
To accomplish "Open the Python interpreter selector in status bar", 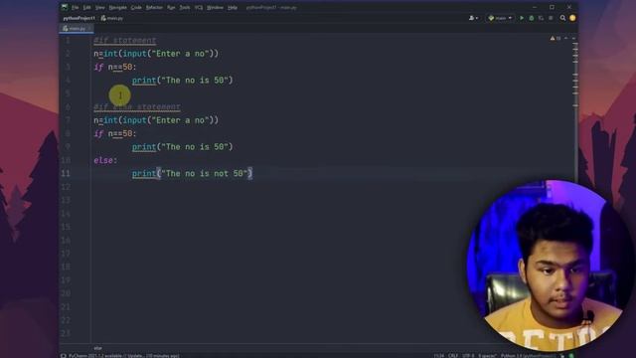I will [x=528, y=356].
